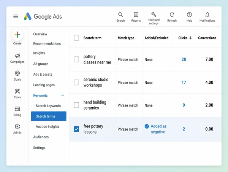Click None in pottery classes row

[149, 60]
